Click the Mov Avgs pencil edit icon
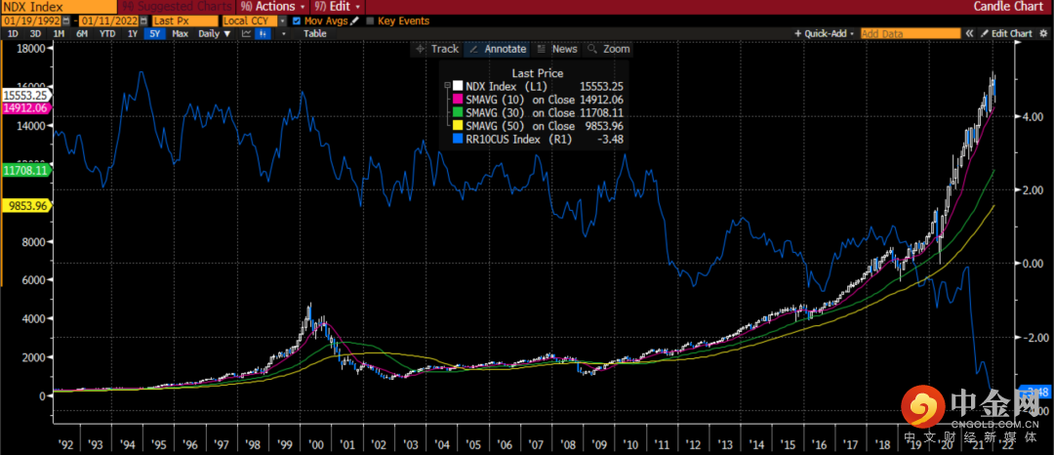 (x=355, y=20)
